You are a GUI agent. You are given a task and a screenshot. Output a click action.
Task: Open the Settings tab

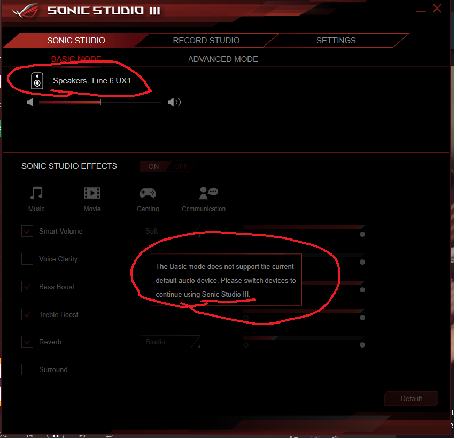(336, 41)
